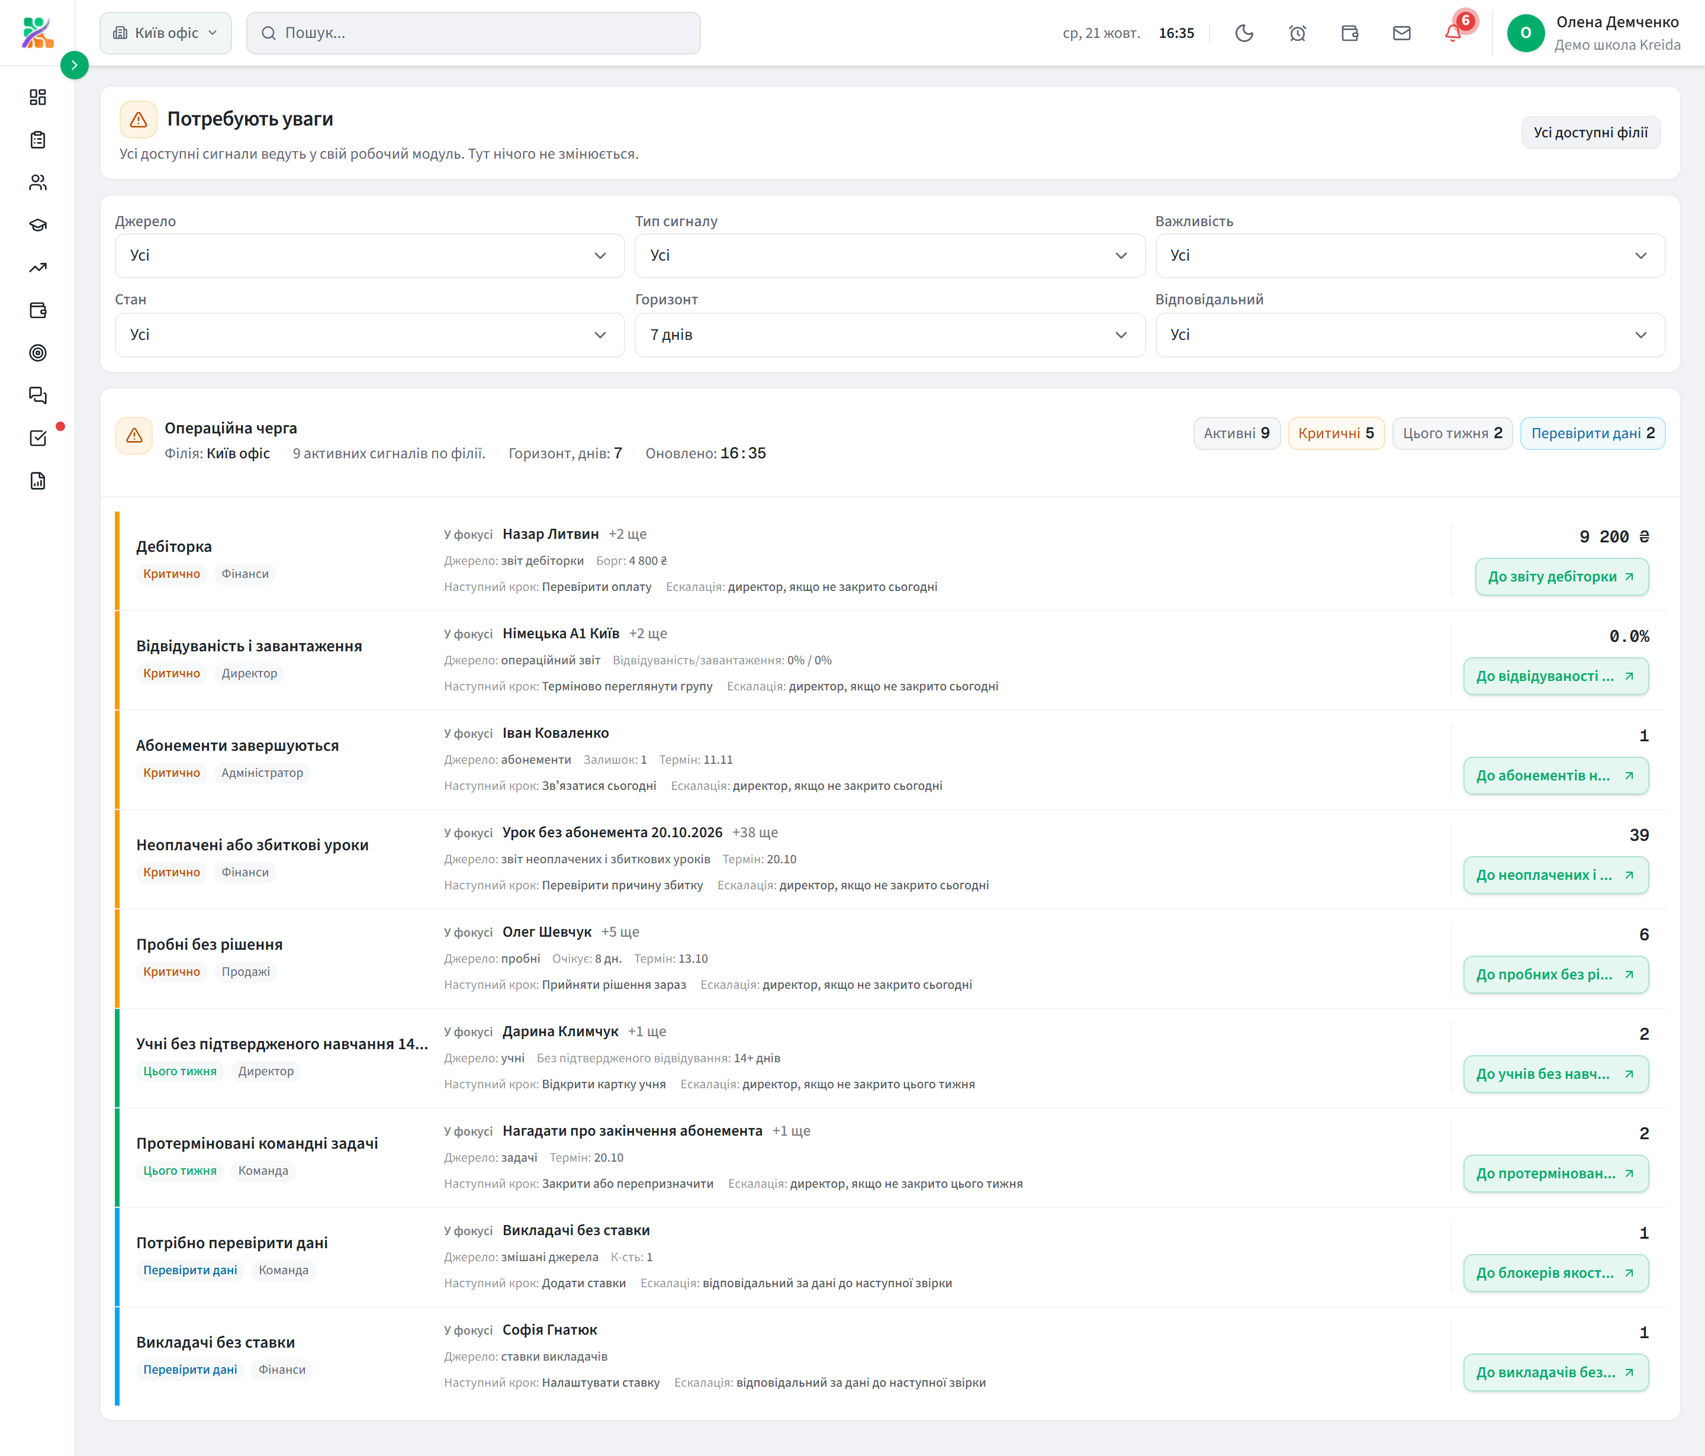Open the До викладачів без ставки button
Screen dimensions: 1705x1456
[x=1555, y=1373]
